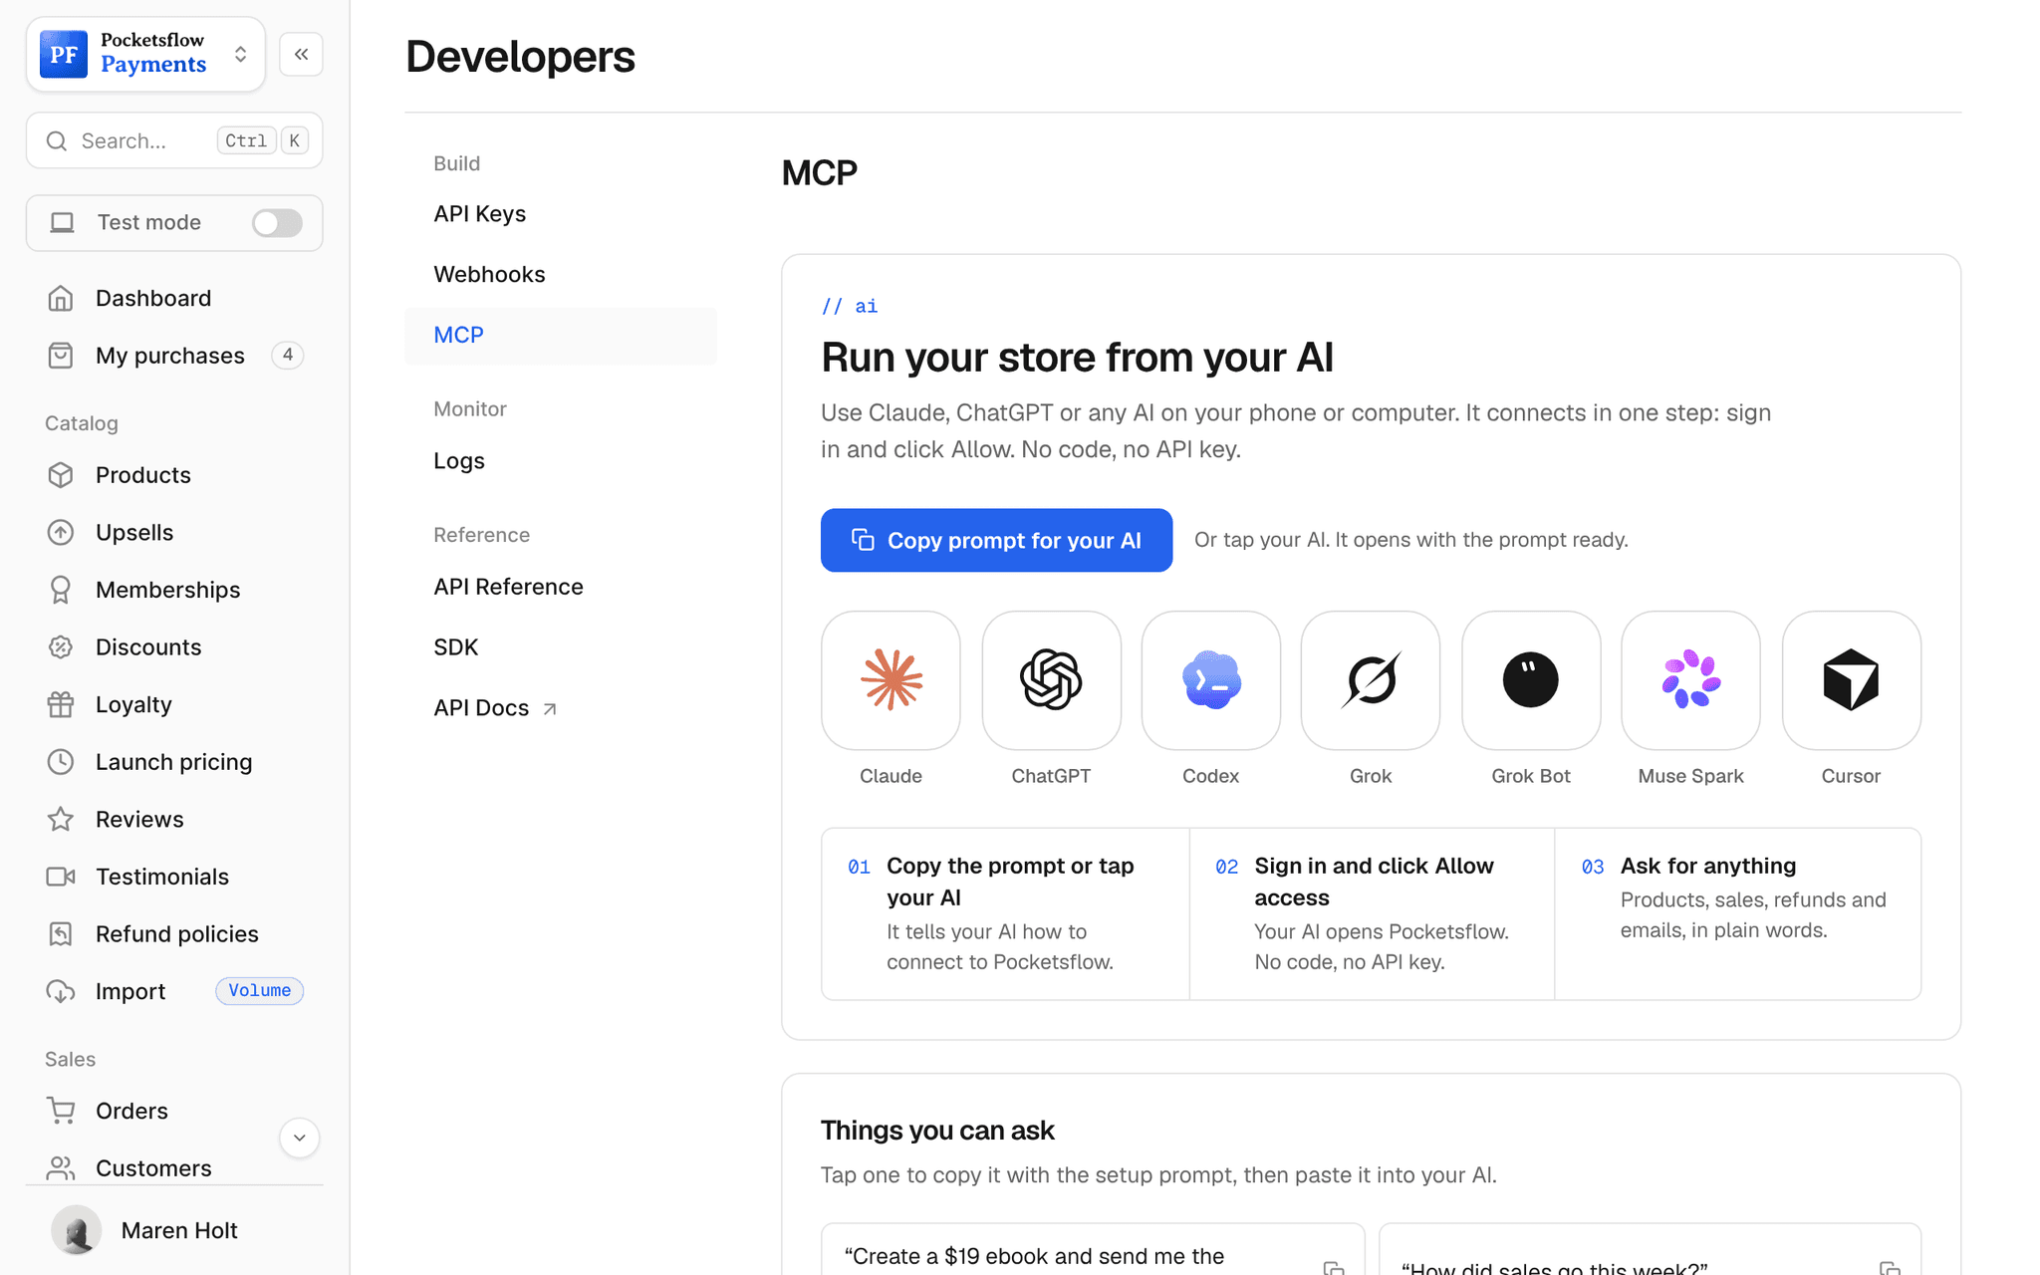Image resolution: width=2040 pixels, height=1275 pixels.
Task: Click Copy prompt for your AI button
Action: coord(996,540)
